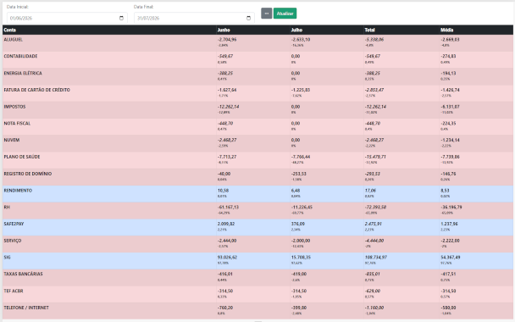515x322 pixels.
Task: Select the ALUGUEL account row label
Action: tap(14, 40)
